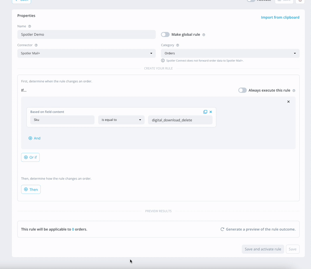Click the refresh icon for preview generation

click(222, 229)
